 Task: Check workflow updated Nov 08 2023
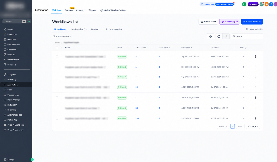coord(57,67)
